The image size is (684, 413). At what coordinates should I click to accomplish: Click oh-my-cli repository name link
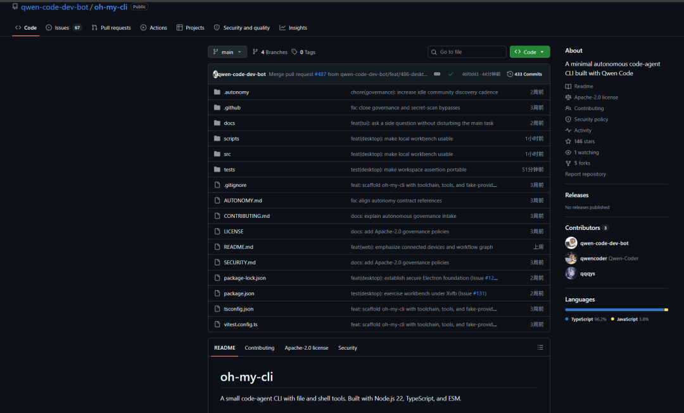pos(111,7)
